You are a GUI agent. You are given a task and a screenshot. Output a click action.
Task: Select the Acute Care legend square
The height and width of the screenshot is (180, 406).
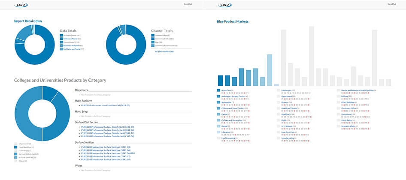[x=219, y=90]
